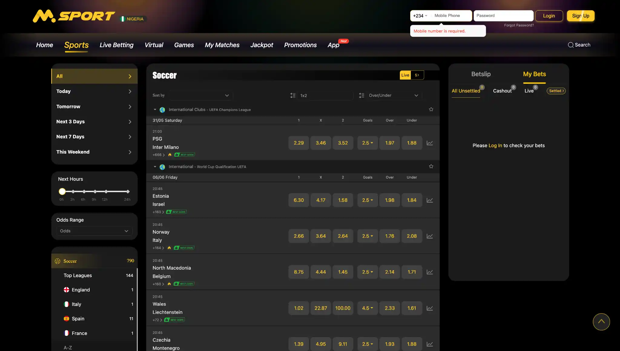Screen dimensions: 620x351
Task: Click the France flag icon
Action: (x=66, y=333)
